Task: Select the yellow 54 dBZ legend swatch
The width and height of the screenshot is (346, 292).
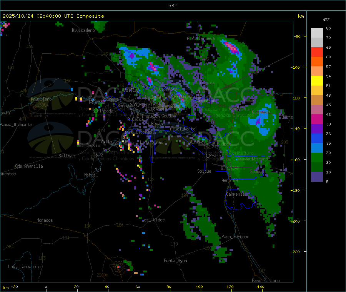Action: (317, 81)
